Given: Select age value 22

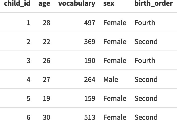Looking at the screenshot, I should [46, 42].
